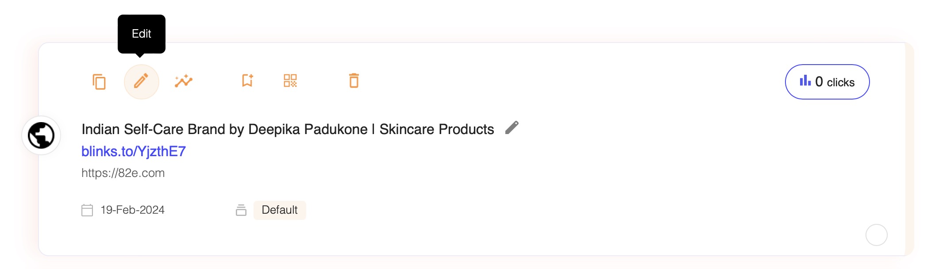Open the '0 clicks' stats button

[827, 82]
